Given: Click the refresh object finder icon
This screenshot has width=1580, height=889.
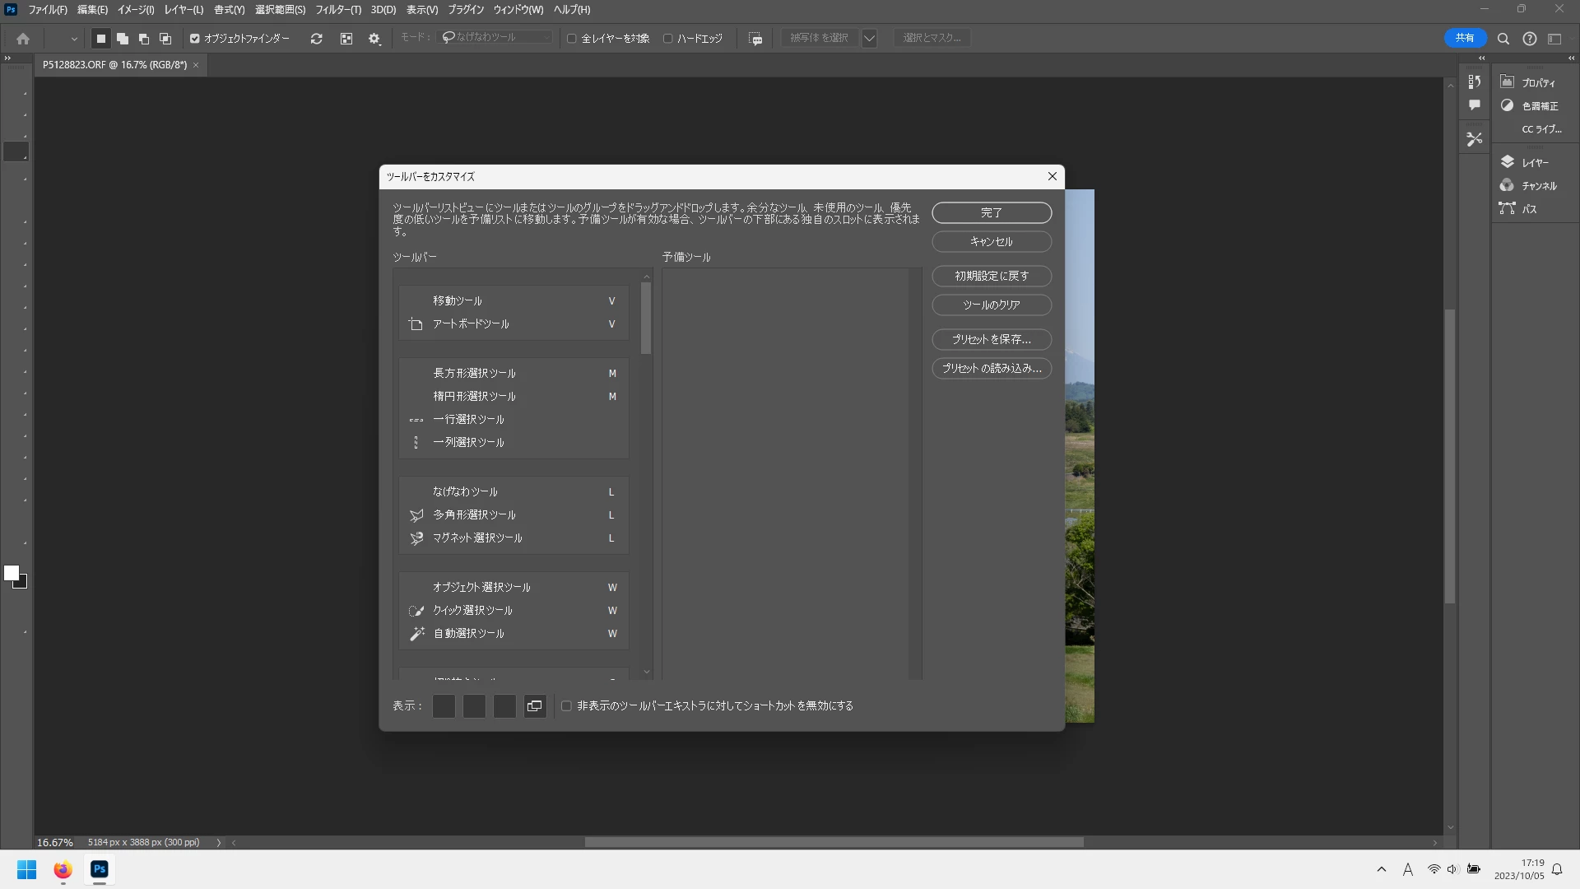Looking at the screenshot, I should coord(316,39).
